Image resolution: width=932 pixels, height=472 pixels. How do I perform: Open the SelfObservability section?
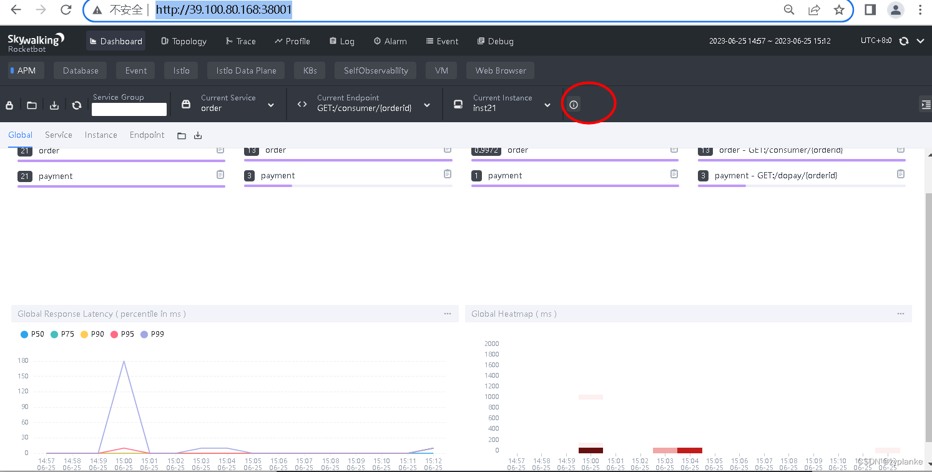click(x=375, y=70)
